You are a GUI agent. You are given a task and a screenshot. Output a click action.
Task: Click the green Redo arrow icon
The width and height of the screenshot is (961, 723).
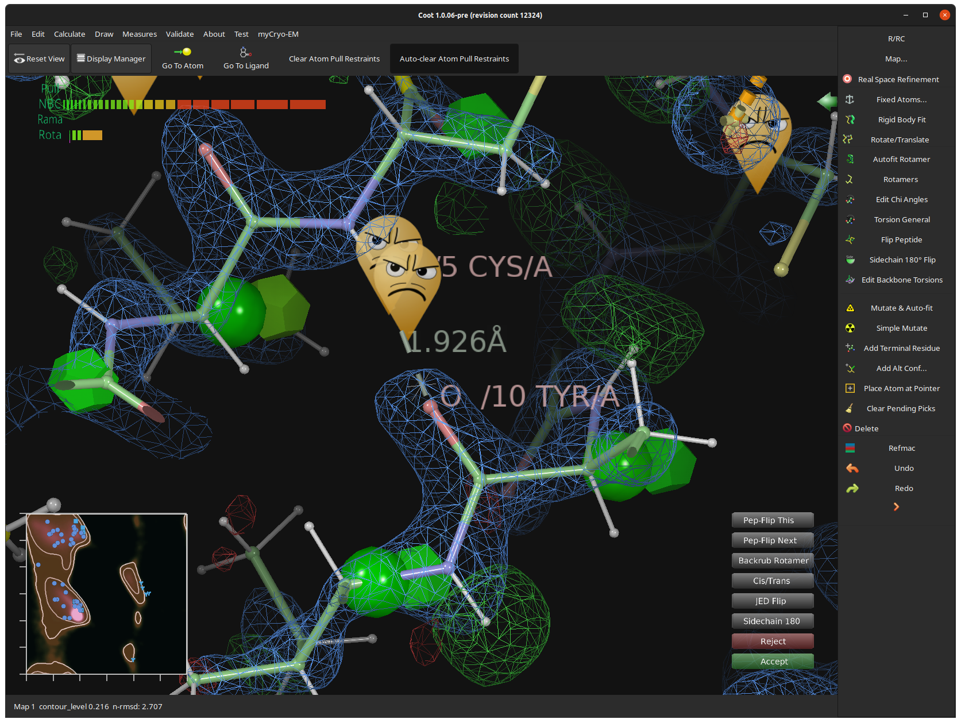pos(852,488)
